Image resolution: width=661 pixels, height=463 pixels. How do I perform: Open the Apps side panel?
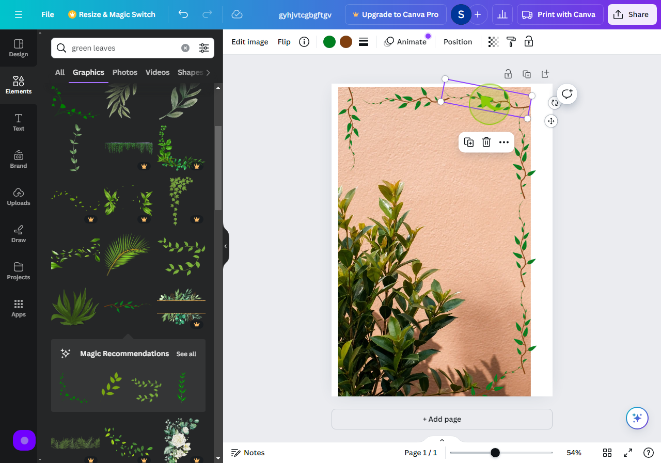point(19,308)
